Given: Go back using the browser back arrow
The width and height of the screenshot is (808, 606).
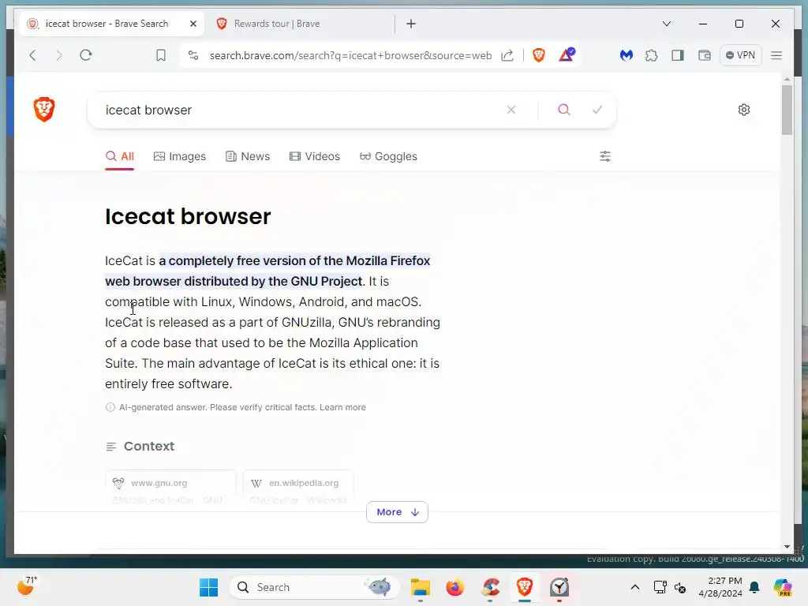Looking at the screenshot, I should [x=32, y=55].
